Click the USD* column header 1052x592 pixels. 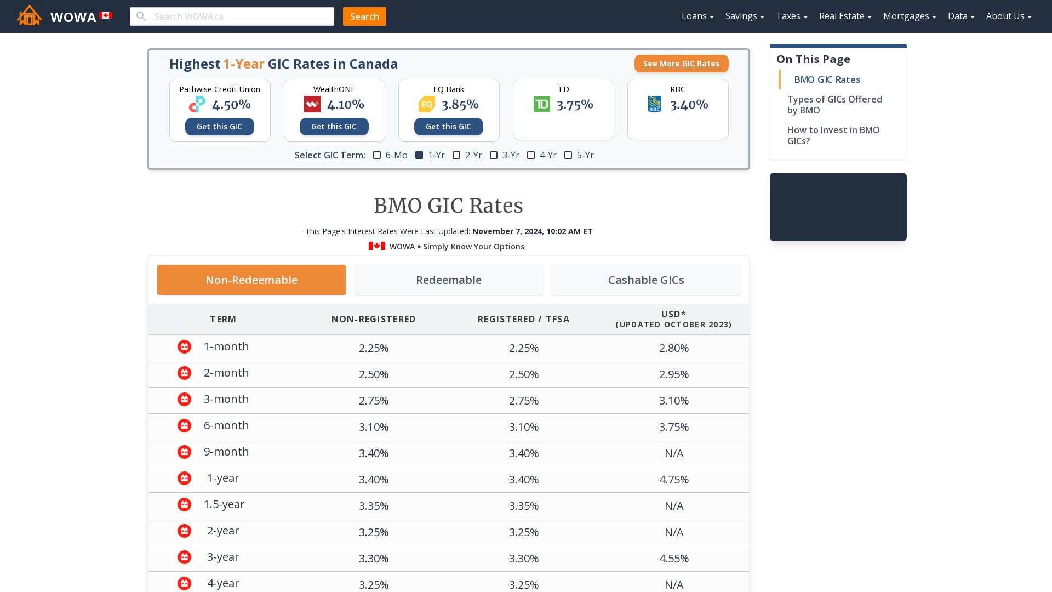(673, 319)
